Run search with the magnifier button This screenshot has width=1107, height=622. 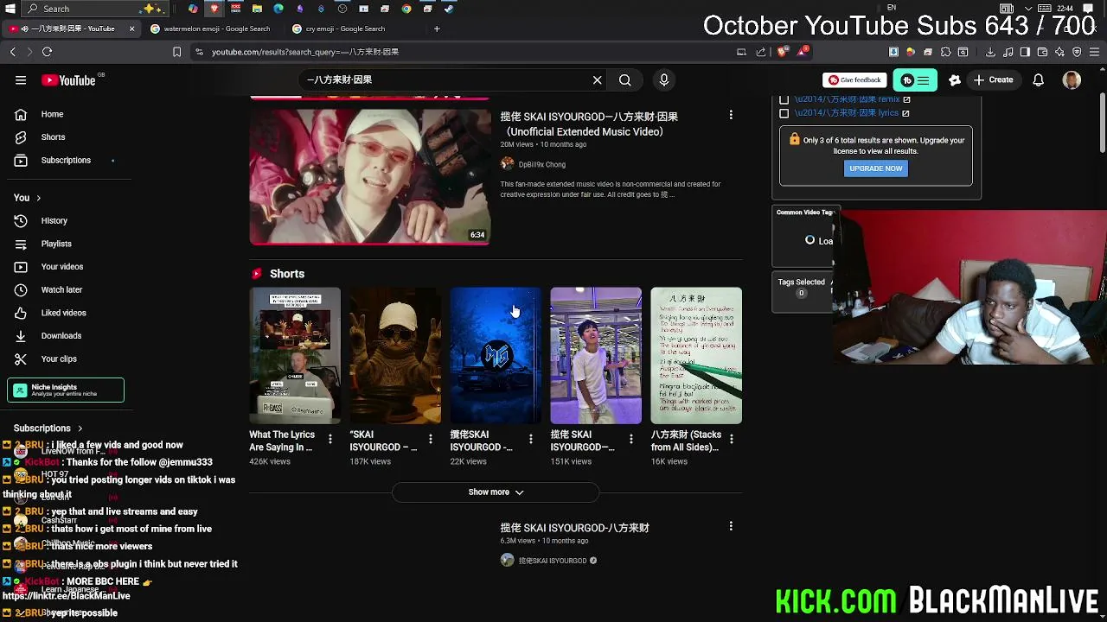tap(624, 80)
